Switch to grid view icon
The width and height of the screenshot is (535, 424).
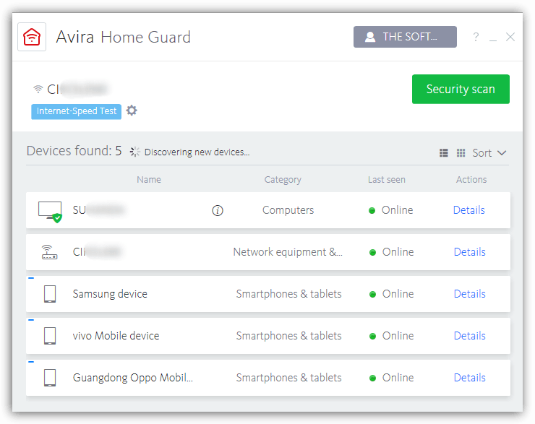click(x=461, y=153)
